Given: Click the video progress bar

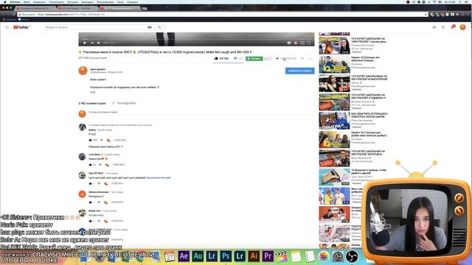Looking at the screenshot, I should click(x=196, y=39).
